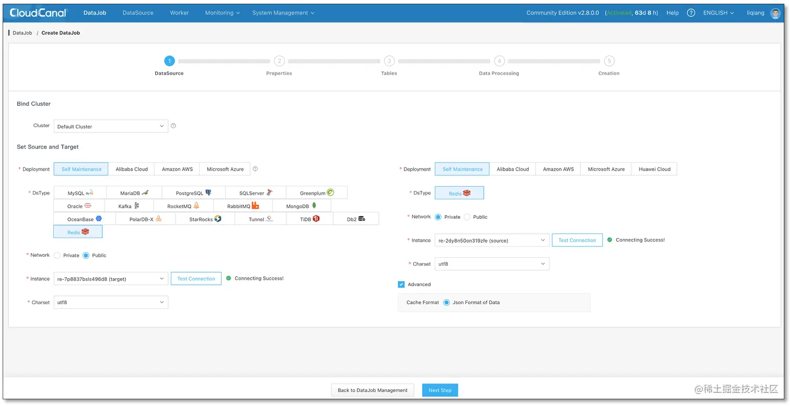The height and width of the screenshot is (406, 790).
Task: Open the ENGLISH language dropdown
Action: (x=718, y=13)
